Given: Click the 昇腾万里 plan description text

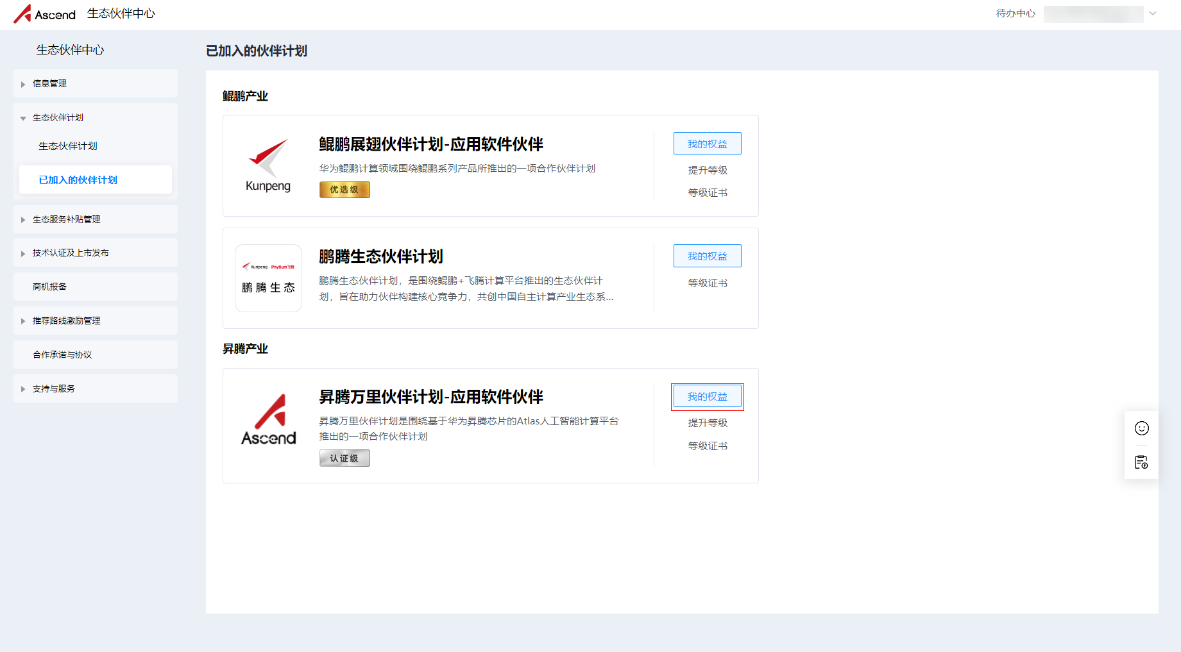Looking at the screenshot, I should point(469,428).
